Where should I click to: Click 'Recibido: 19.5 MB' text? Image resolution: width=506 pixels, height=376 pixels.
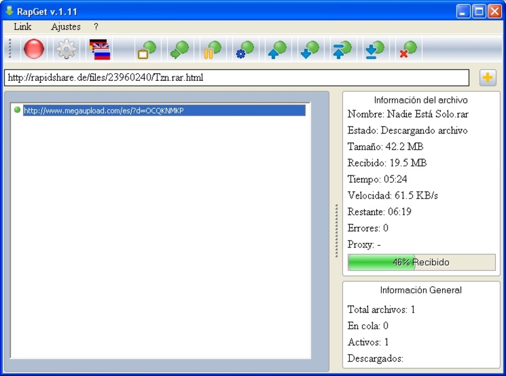pyautogui.click(x=387, y=163)
